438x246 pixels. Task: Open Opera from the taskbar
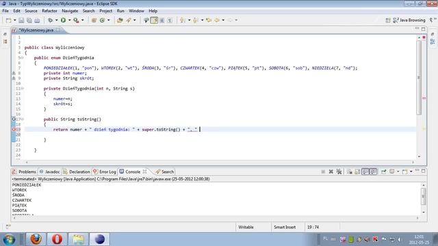57,239
